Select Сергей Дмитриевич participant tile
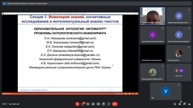This screenshot has width=193, height=108. (153, 35)
